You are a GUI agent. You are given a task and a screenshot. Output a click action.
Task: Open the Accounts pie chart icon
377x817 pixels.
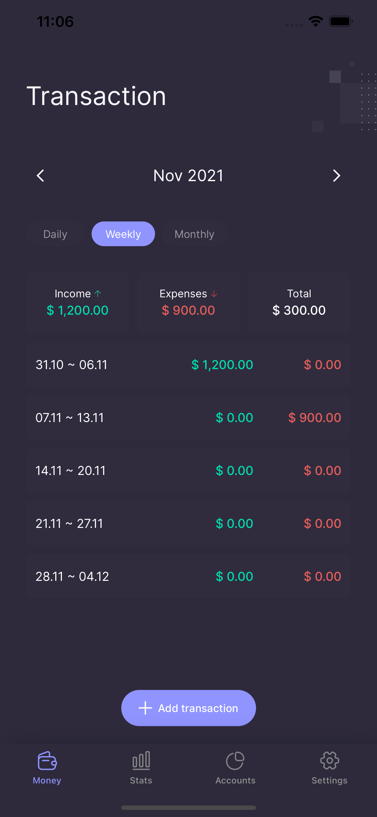point(235,760)
